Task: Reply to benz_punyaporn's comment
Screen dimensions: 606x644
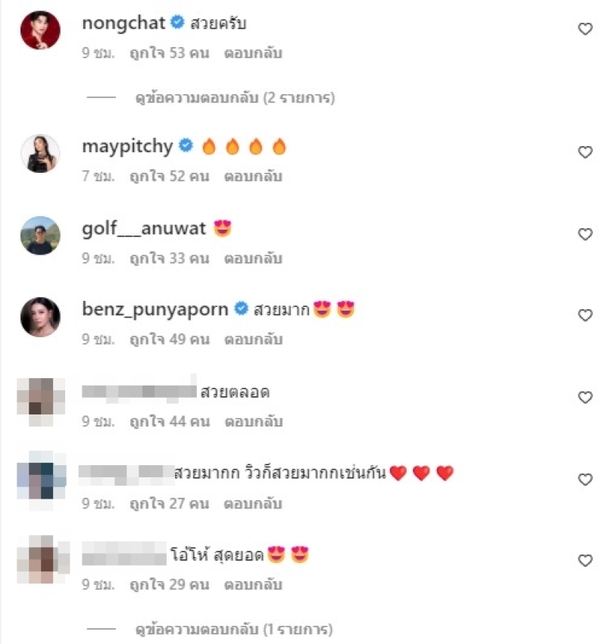Action: [x=253, y=339]
